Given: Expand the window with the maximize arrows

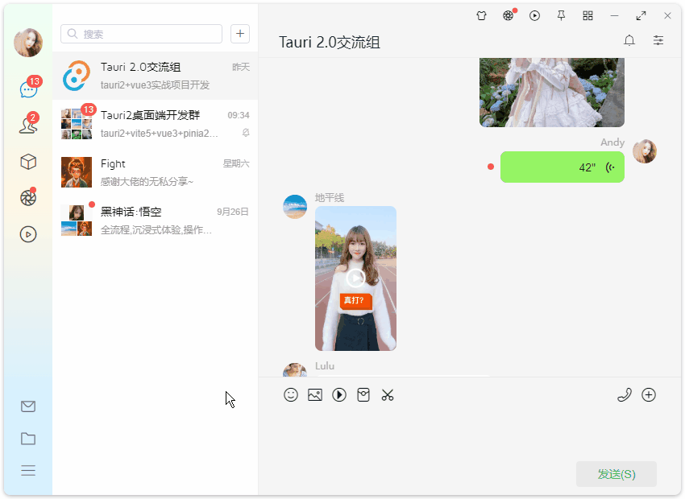Looking at the screenshot, I should [641, 16].
